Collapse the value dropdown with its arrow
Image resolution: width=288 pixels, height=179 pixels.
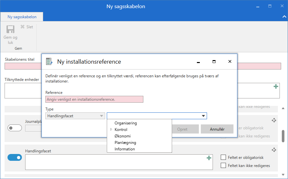(x=203, y=116)
